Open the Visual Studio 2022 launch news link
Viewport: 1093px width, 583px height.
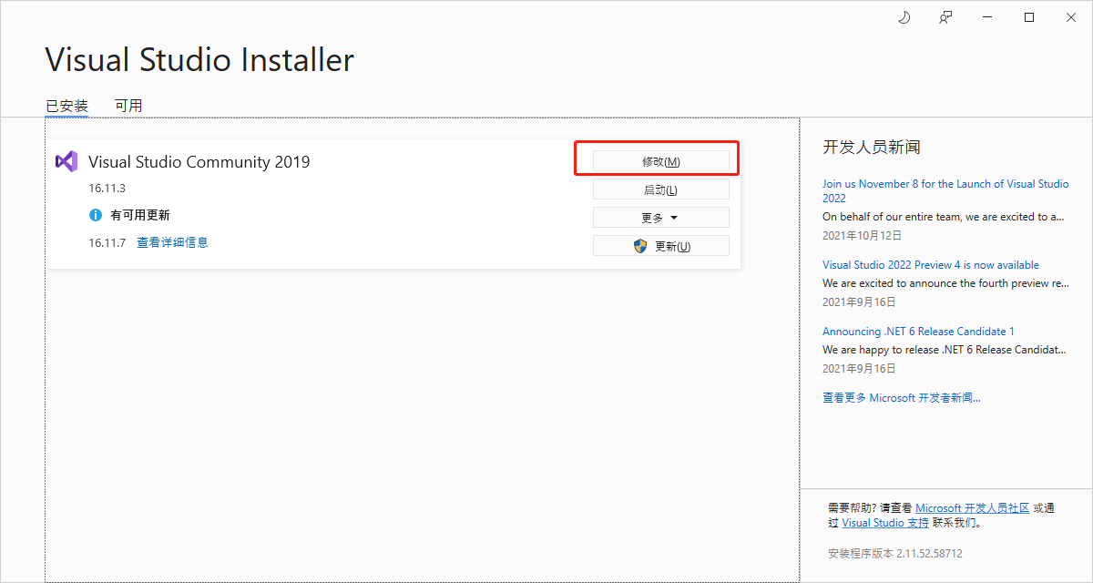pyautogui.click(x=945, y=190)
